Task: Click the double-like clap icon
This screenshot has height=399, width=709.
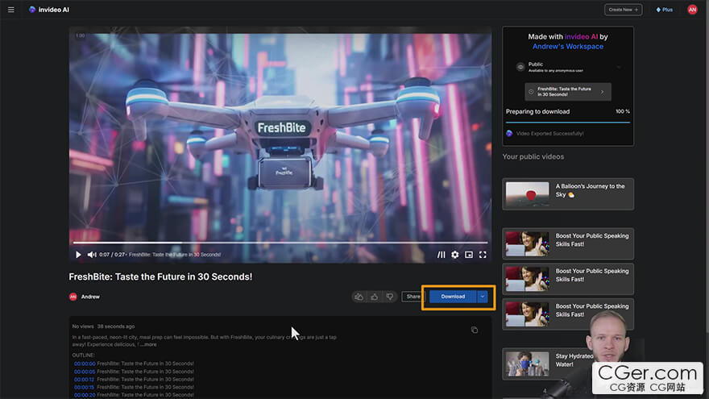Action: click(359, 297)
